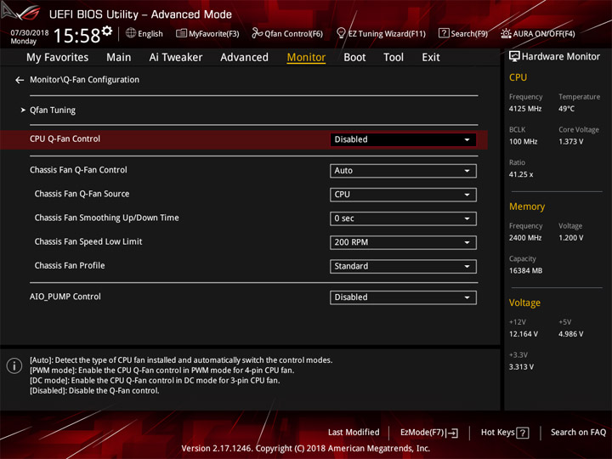The image size is (612, 459).
Task: Click the Chassis Fan Q-Fan Source label
Action: [82, 194]
